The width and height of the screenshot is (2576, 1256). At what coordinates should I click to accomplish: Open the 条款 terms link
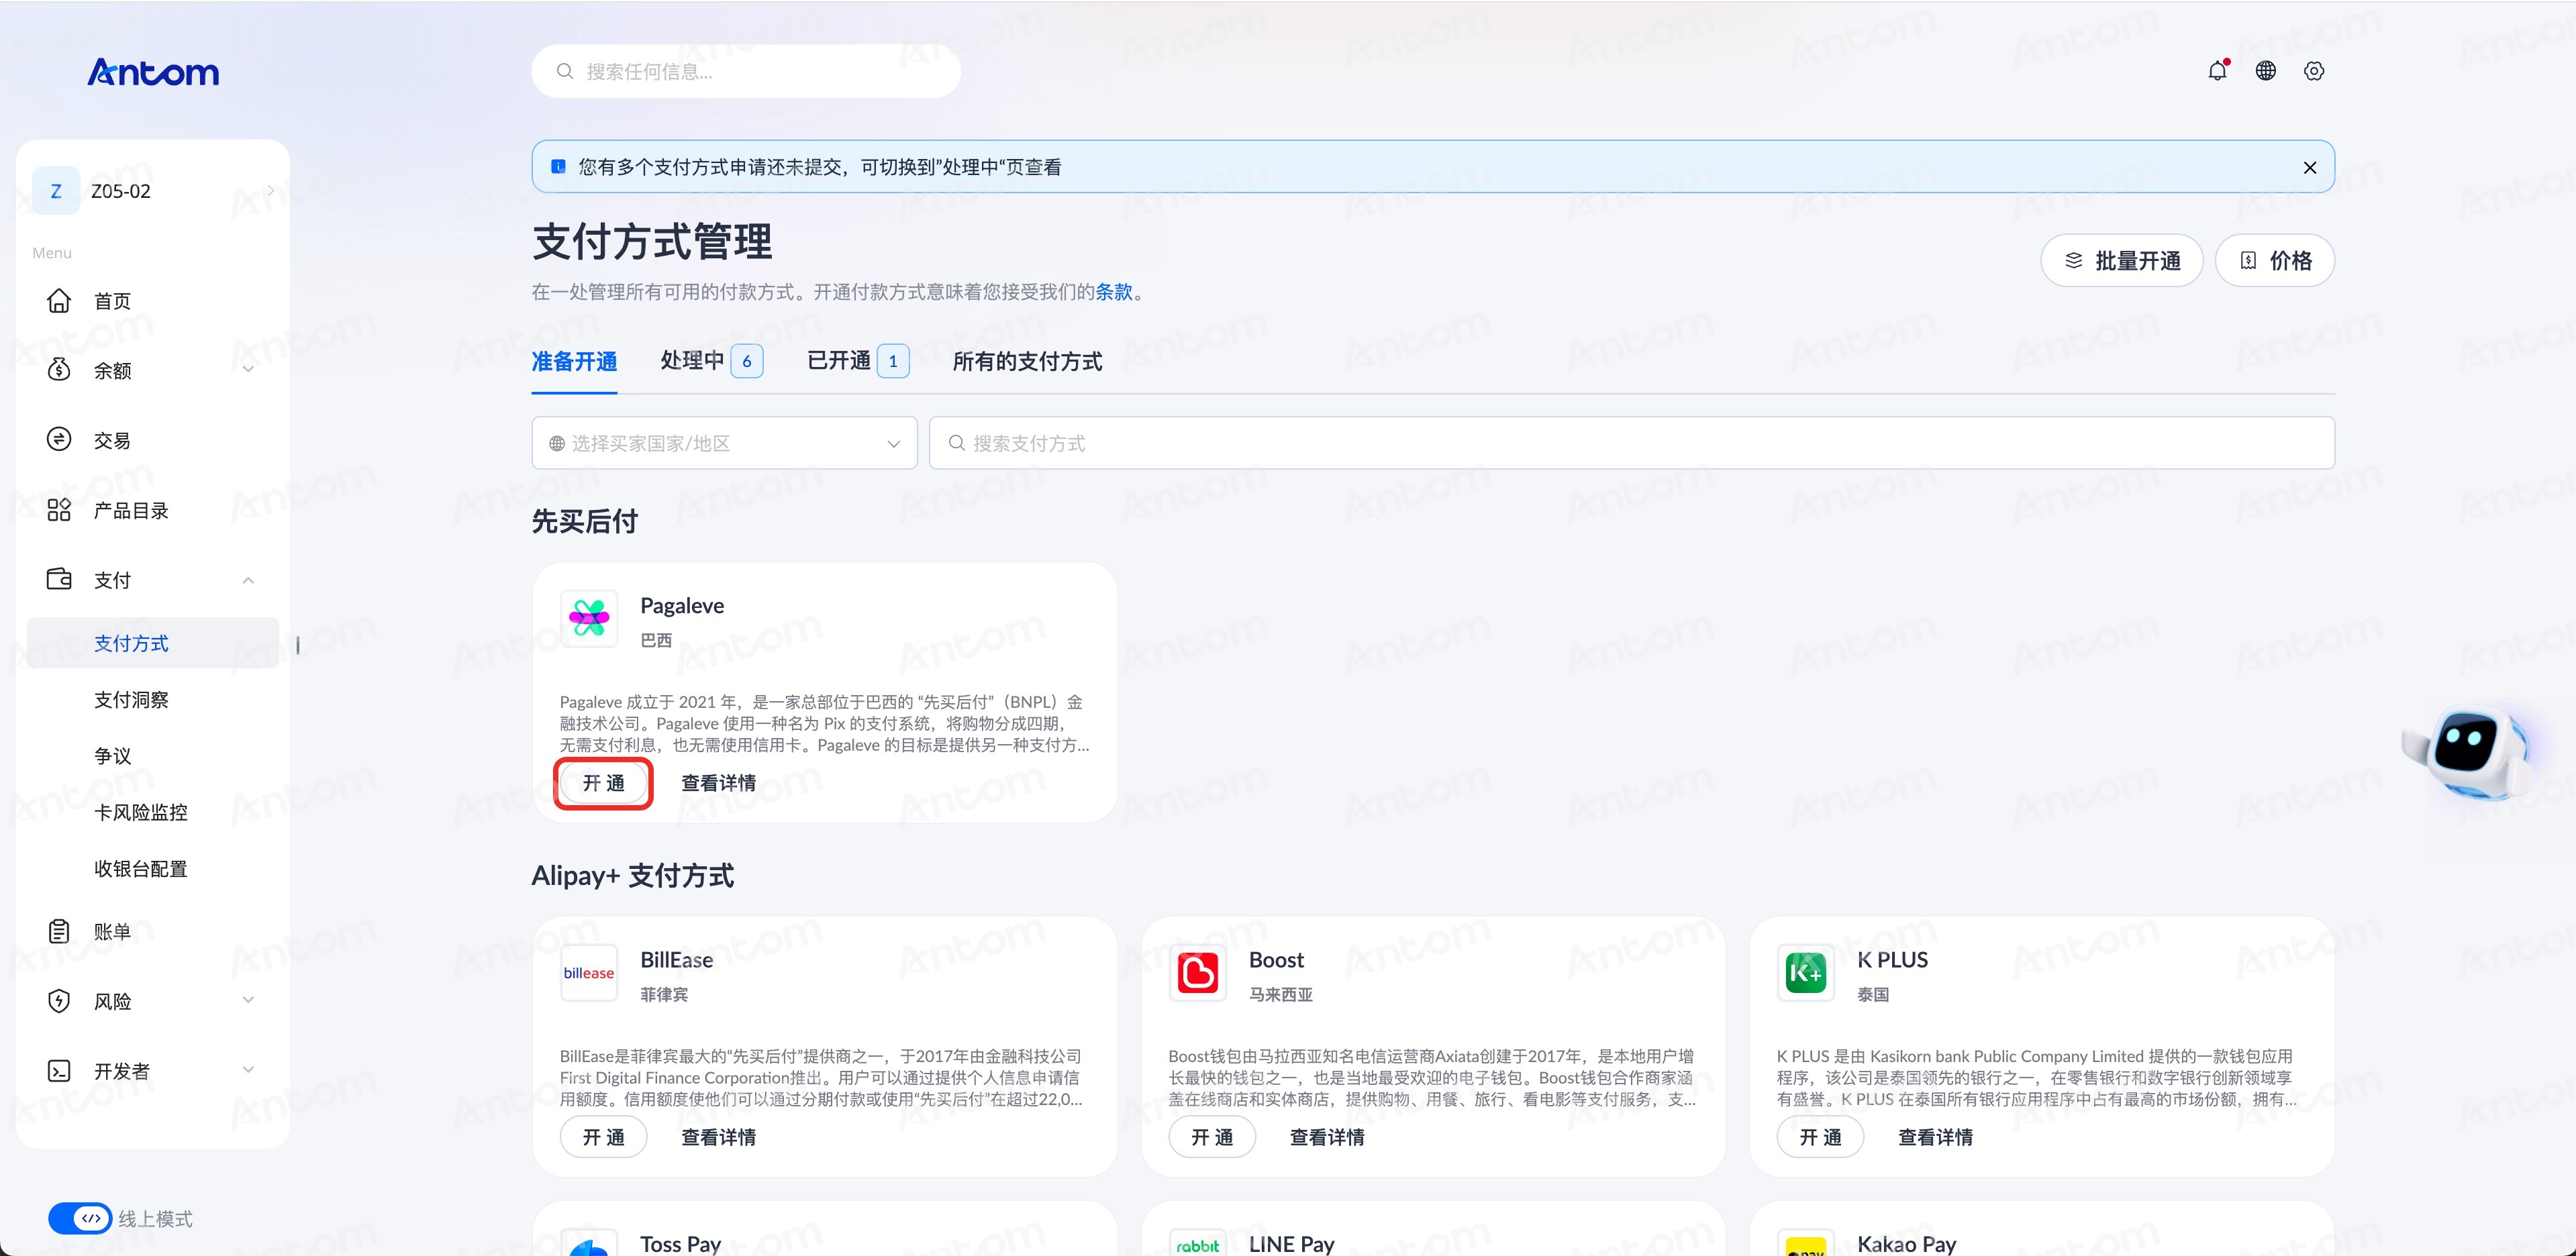click(1114, 292)
